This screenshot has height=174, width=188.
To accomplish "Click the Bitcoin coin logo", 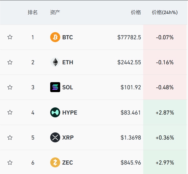I will click(55, 37).
